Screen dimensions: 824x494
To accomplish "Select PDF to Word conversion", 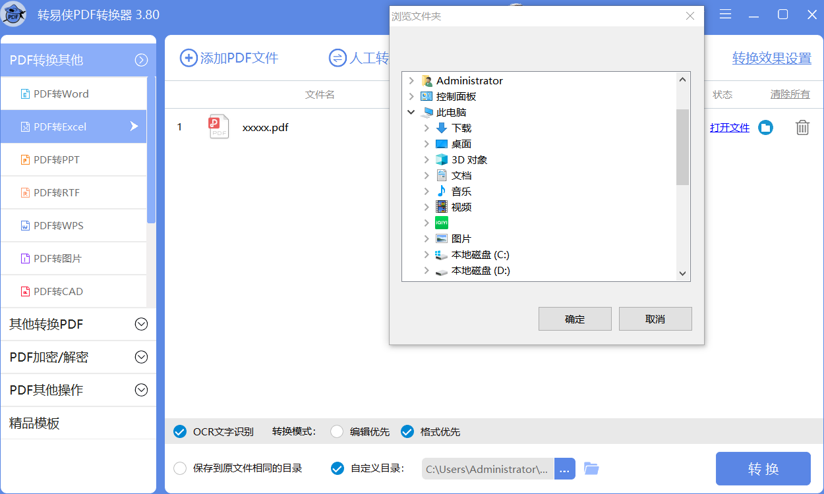I will [x=73, y=94].
